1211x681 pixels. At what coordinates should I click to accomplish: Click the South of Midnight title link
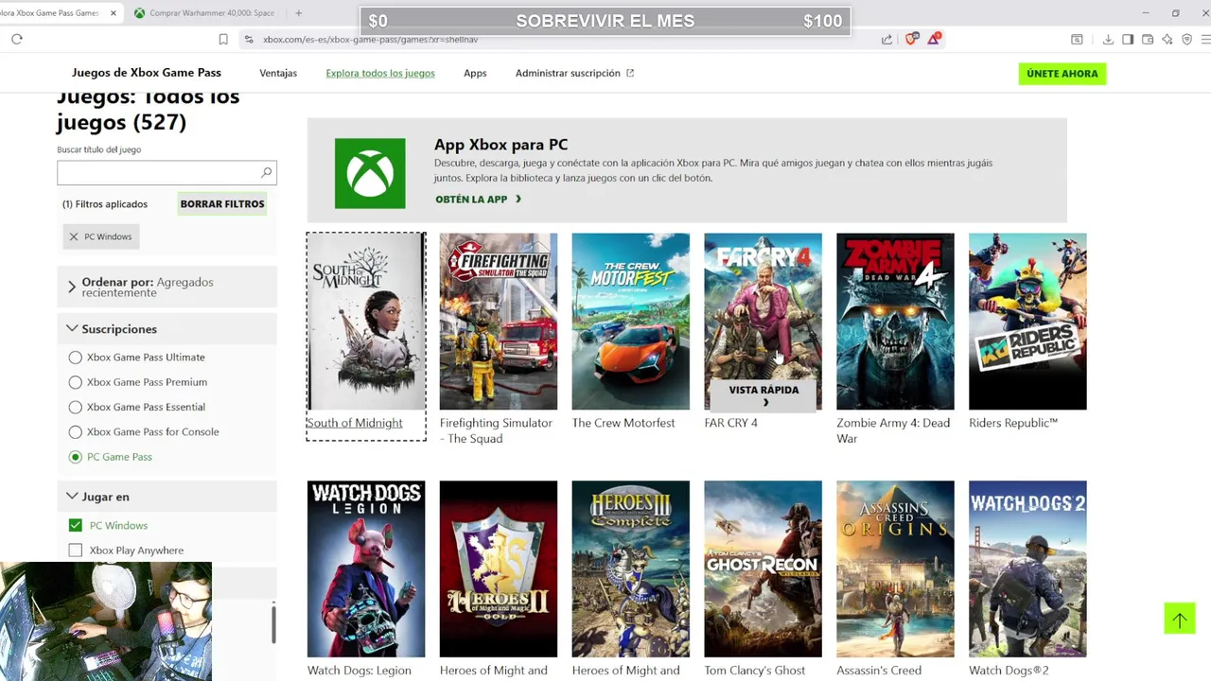355,423
